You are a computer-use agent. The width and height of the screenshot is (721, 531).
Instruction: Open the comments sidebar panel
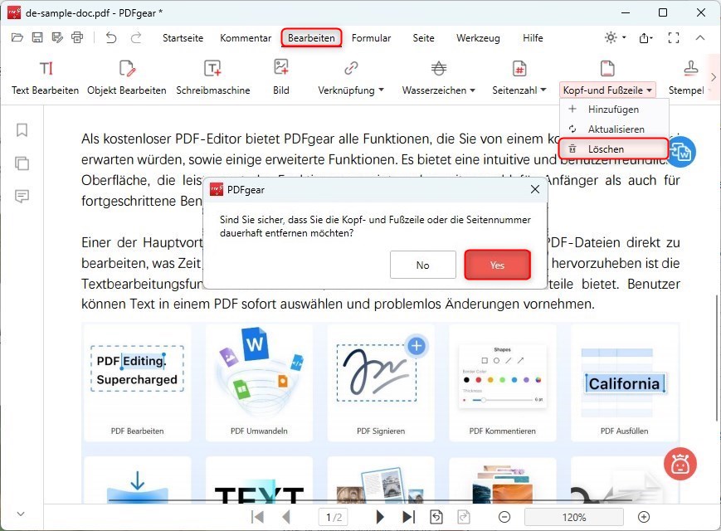(x=22, y=197)
